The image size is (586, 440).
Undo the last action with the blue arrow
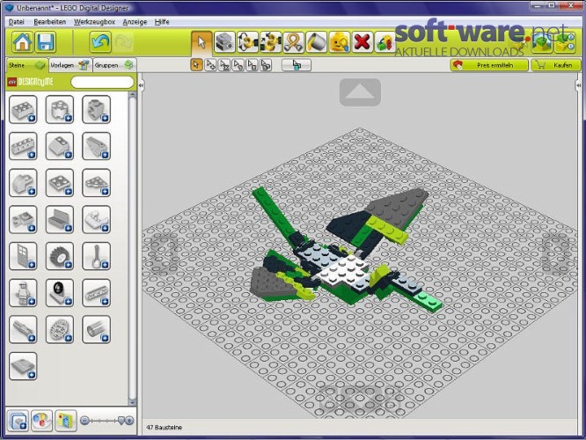[100, 42]
